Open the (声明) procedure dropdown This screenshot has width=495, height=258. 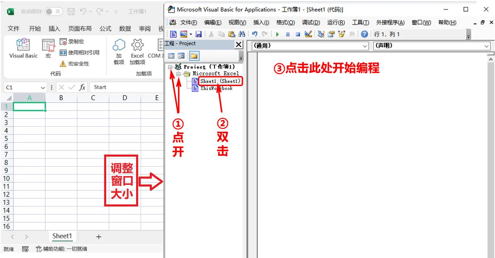[432, 46]
